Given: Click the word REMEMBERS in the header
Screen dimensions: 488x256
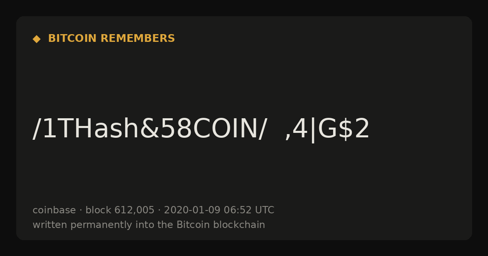Looking at the screenshot, I should pos(137,39).
